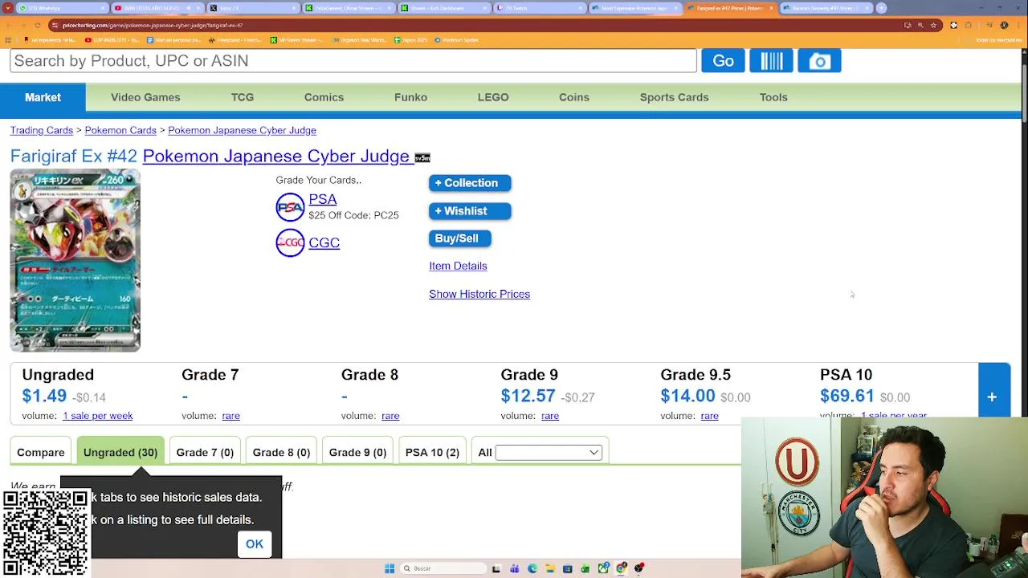Select Ungraded (30) tab
The image size is (1028, 578).
120,452
